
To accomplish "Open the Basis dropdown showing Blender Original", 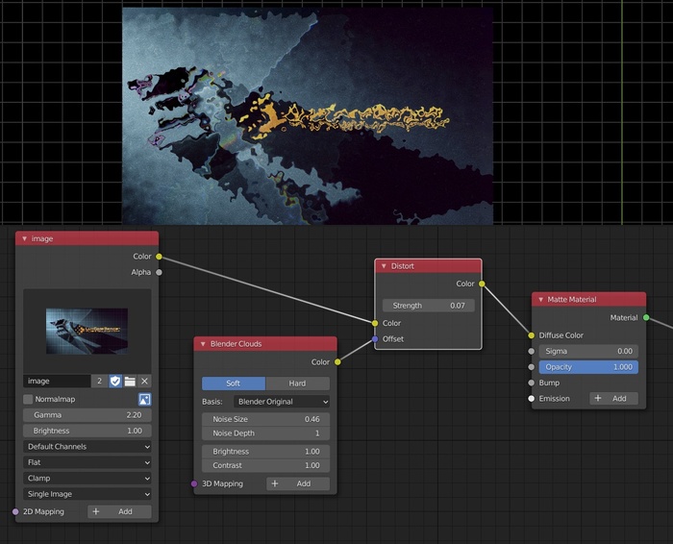I will pyautogui.click(x=281, y=401).
